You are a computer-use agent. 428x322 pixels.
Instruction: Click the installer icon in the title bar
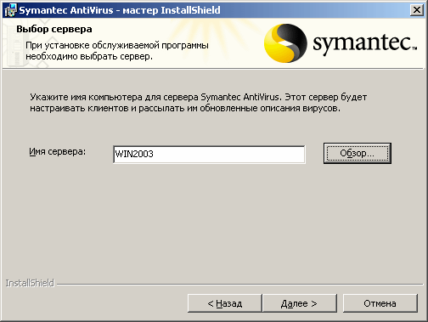10,10
